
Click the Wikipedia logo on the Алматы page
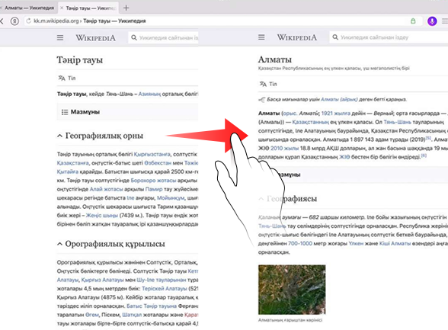click(x=297, y=37)
